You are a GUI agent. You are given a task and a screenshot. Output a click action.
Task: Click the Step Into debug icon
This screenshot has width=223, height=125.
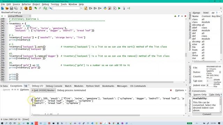point(124,8)
